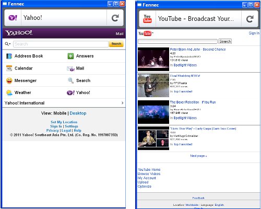Open Help link in Yahoo footer
The height and width of the screenshot is (209, 261).
pyautogui.click(x=77, y=131)
